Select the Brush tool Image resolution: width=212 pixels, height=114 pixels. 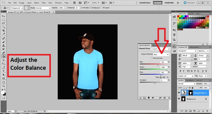click(x=4, y=42)
